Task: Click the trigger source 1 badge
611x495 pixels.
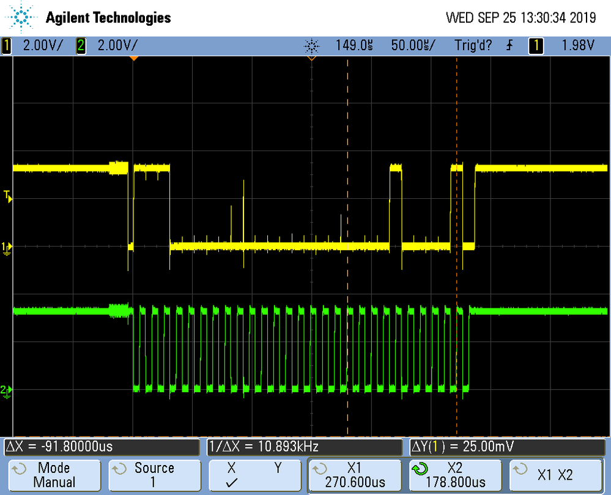Action: 536,46
